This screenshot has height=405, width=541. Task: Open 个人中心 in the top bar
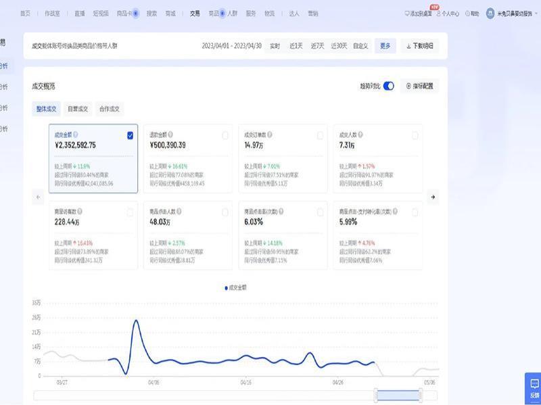tap(448, 13)
